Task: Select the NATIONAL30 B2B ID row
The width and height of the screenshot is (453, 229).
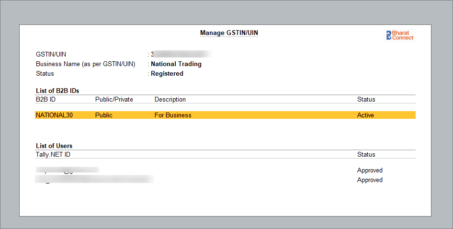Action: (x=54, y=115)
